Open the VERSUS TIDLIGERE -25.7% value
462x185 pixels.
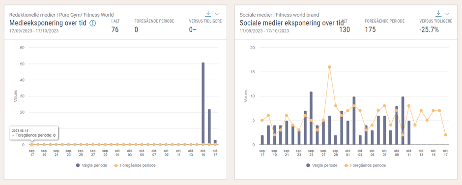click(429, 30)
